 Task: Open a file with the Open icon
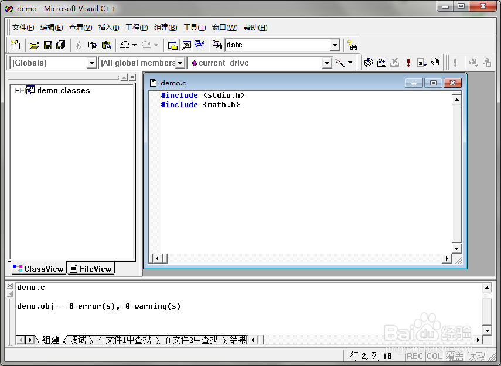tap(34, 45)
